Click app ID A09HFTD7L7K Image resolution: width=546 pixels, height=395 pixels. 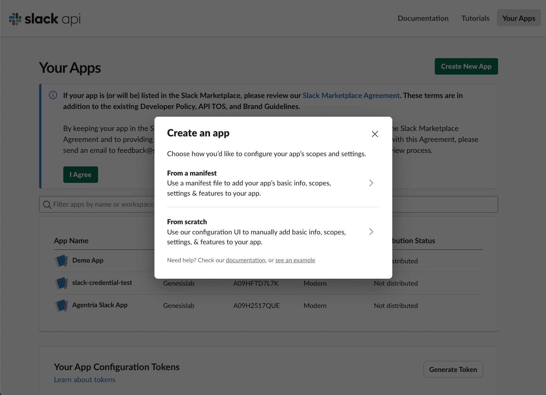tap(256, 283)
